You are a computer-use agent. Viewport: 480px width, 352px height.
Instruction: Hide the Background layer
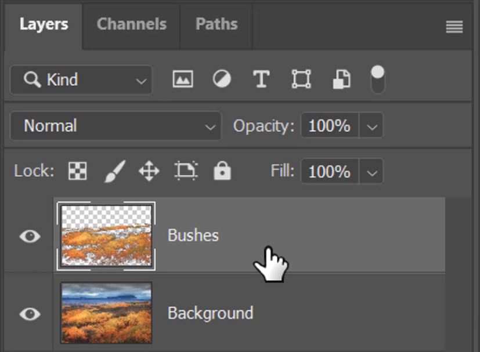30,313
